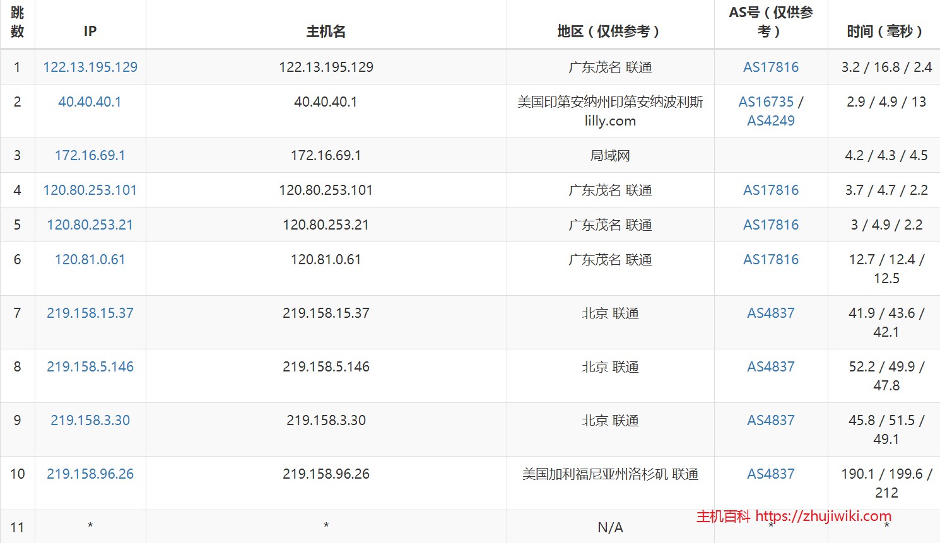Screen dimensions: 940x543
Task: Select hostname cell 120.80.253.21
Action: click(326, 225)
